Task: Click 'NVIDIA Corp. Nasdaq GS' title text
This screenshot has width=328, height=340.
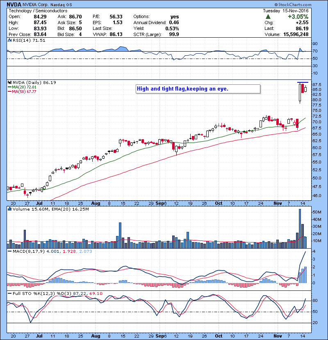Action: pyautogui.click(x=47, y=5)
